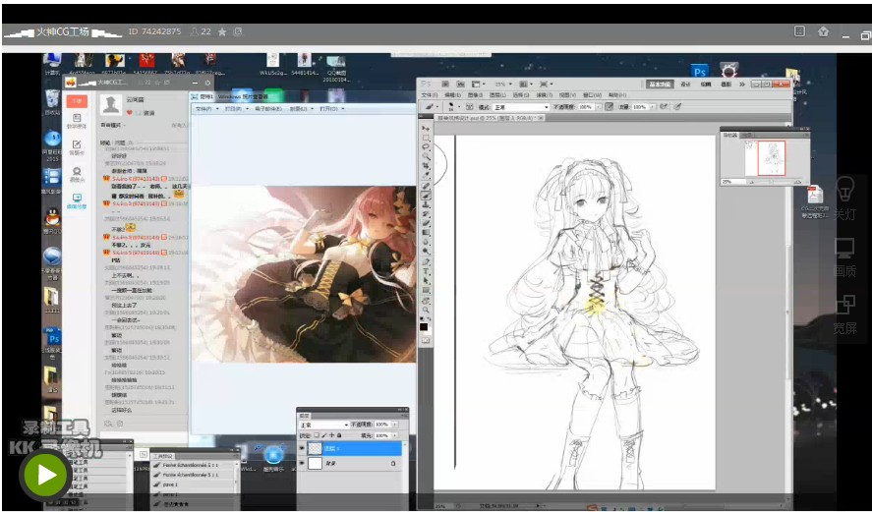Swap foreground and background colors
The width and height of the screenshot is (872, 512).
pos(431,318)
